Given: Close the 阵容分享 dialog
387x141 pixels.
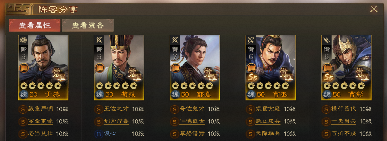Looking at the screenshot, I should tap(374, 9).
